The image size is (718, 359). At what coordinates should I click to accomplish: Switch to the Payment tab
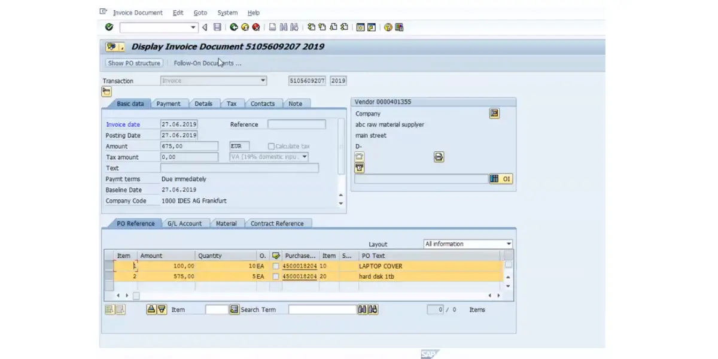tap(168, 104)
